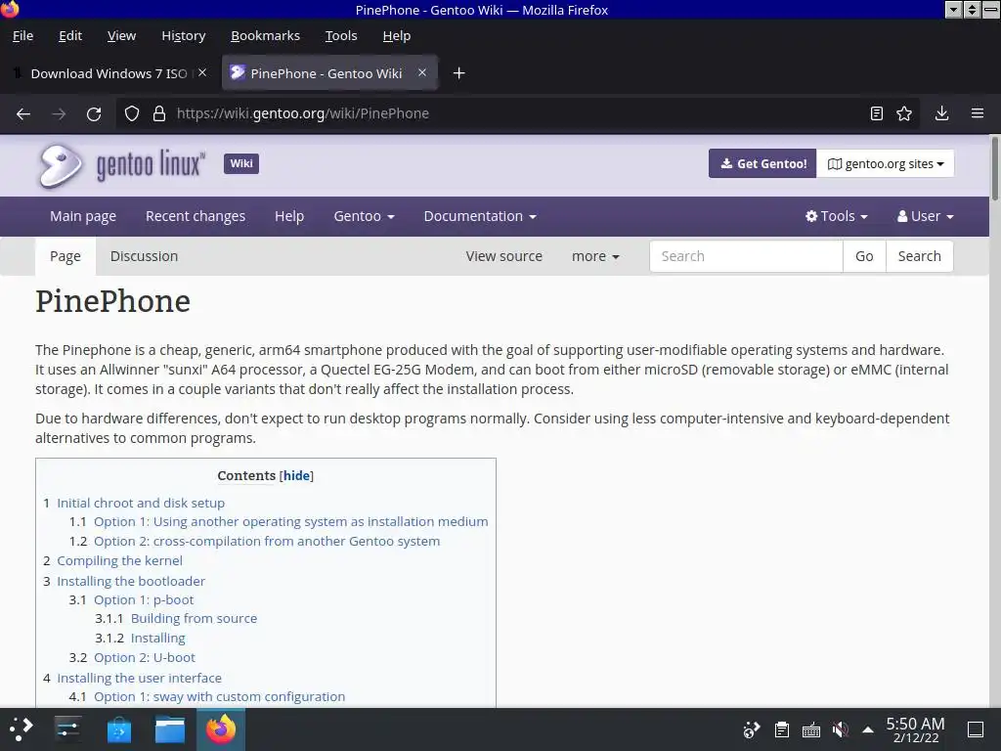
Task: Close the PinePhone - Gentoo Wiki tab
Action: (x=422, y=72)
